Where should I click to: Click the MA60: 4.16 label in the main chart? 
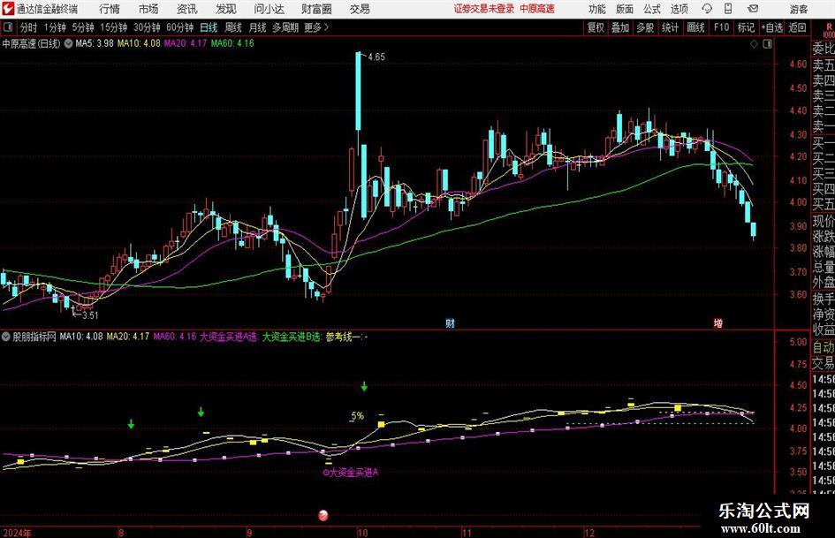[x=232, y=43]
